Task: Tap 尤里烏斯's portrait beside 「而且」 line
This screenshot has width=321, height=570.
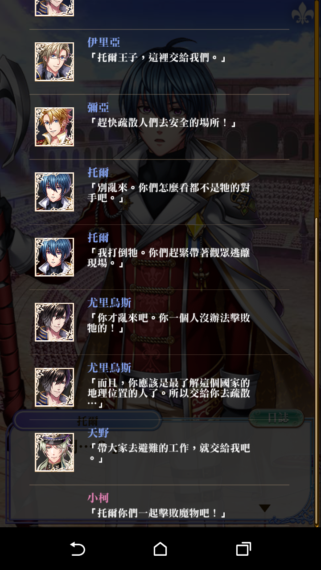Action: coord(54,387)
